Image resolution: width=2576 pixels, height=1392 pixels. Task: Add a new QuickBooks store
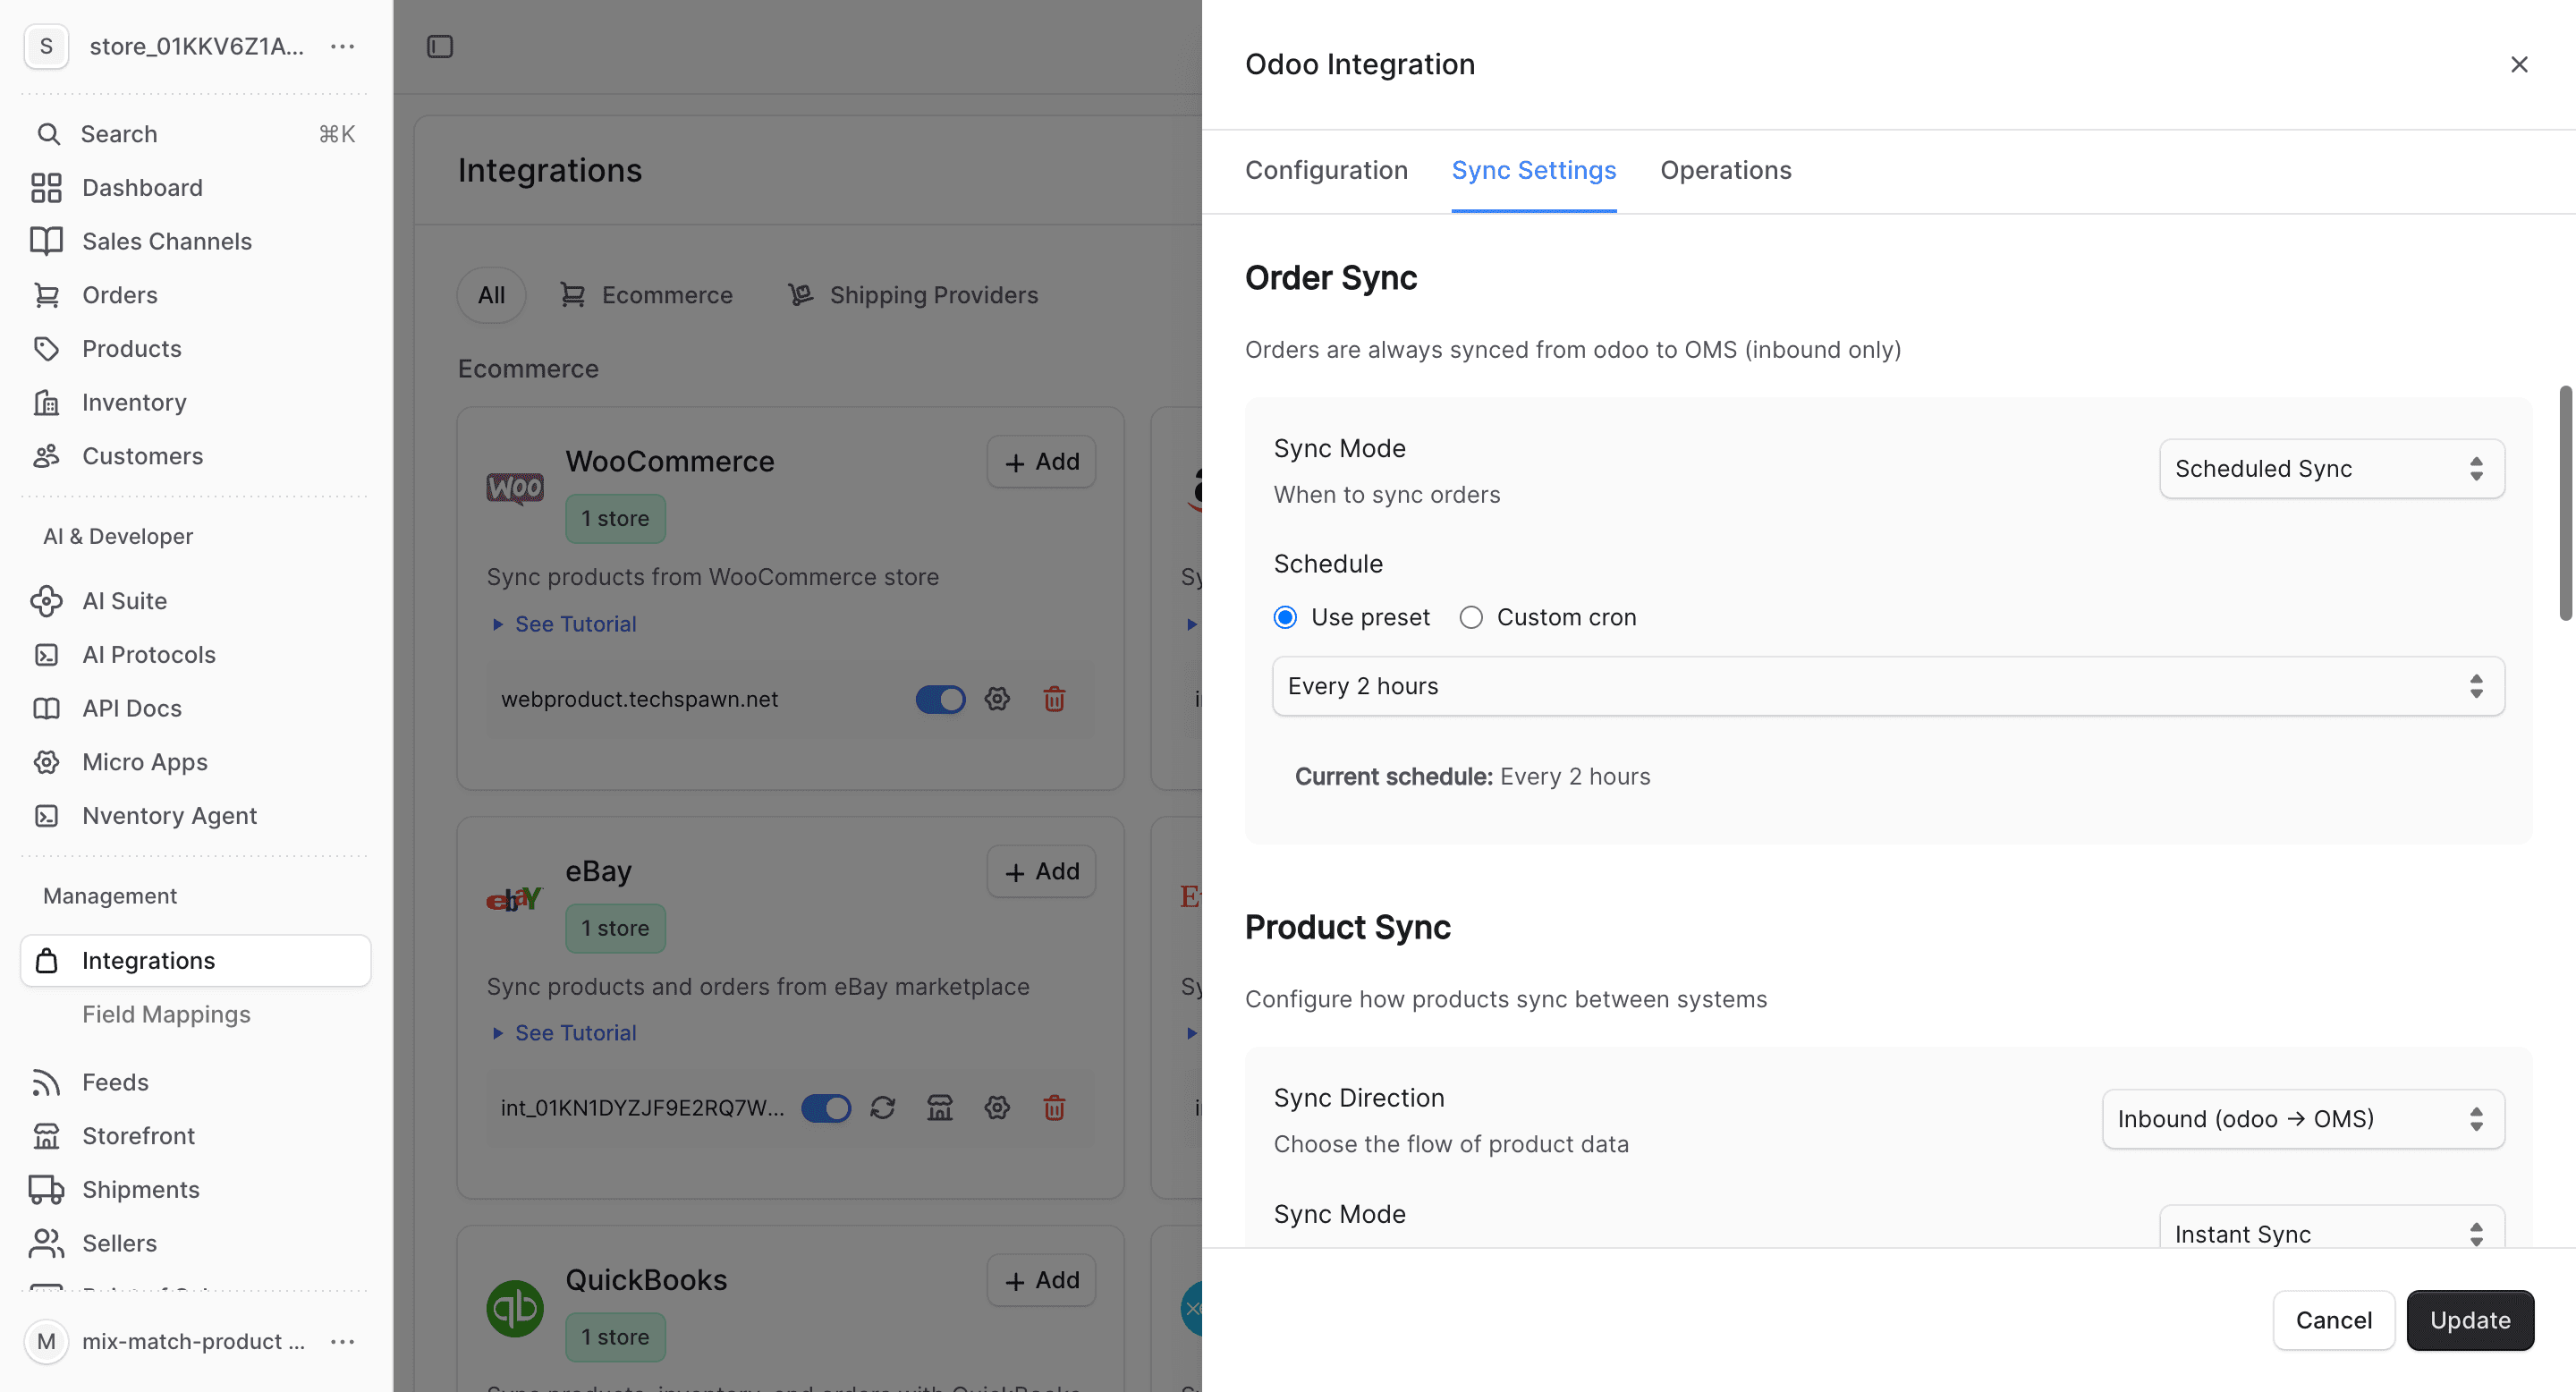point(1041,1280)
